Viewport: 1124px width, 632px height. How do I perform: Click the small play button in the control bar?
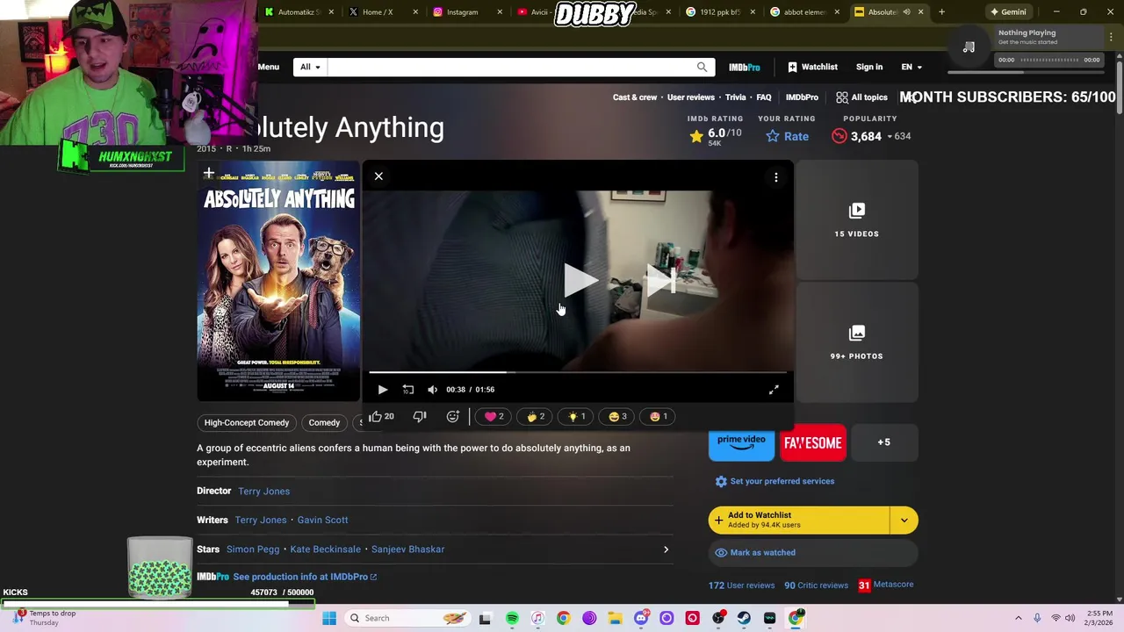pyautogui.click(x=383, y=390)
